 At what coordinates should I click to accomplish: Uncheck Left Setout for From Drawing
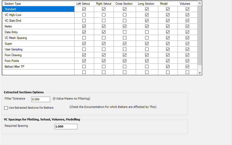tap(84, 55)
